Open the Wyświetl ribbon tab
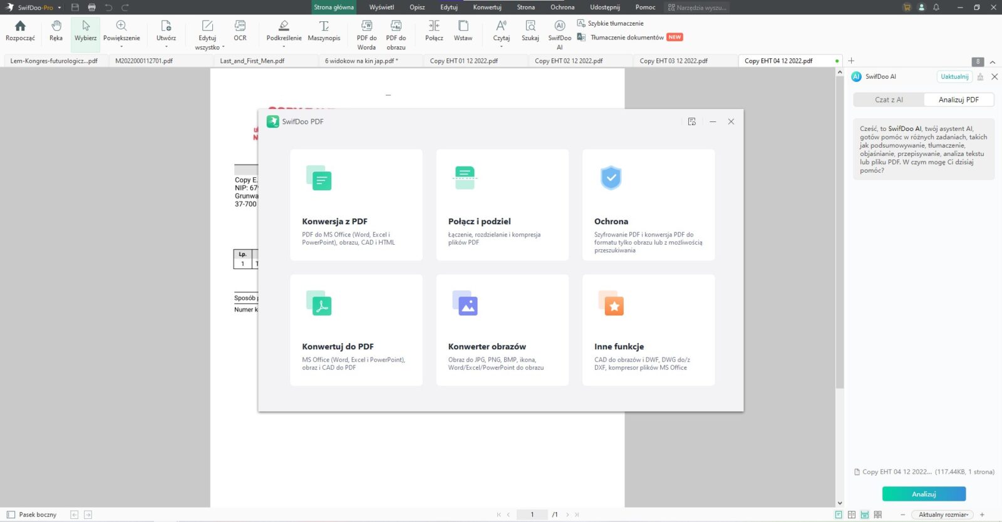This screenshot has width=1002, height=522. coord(381,8)
